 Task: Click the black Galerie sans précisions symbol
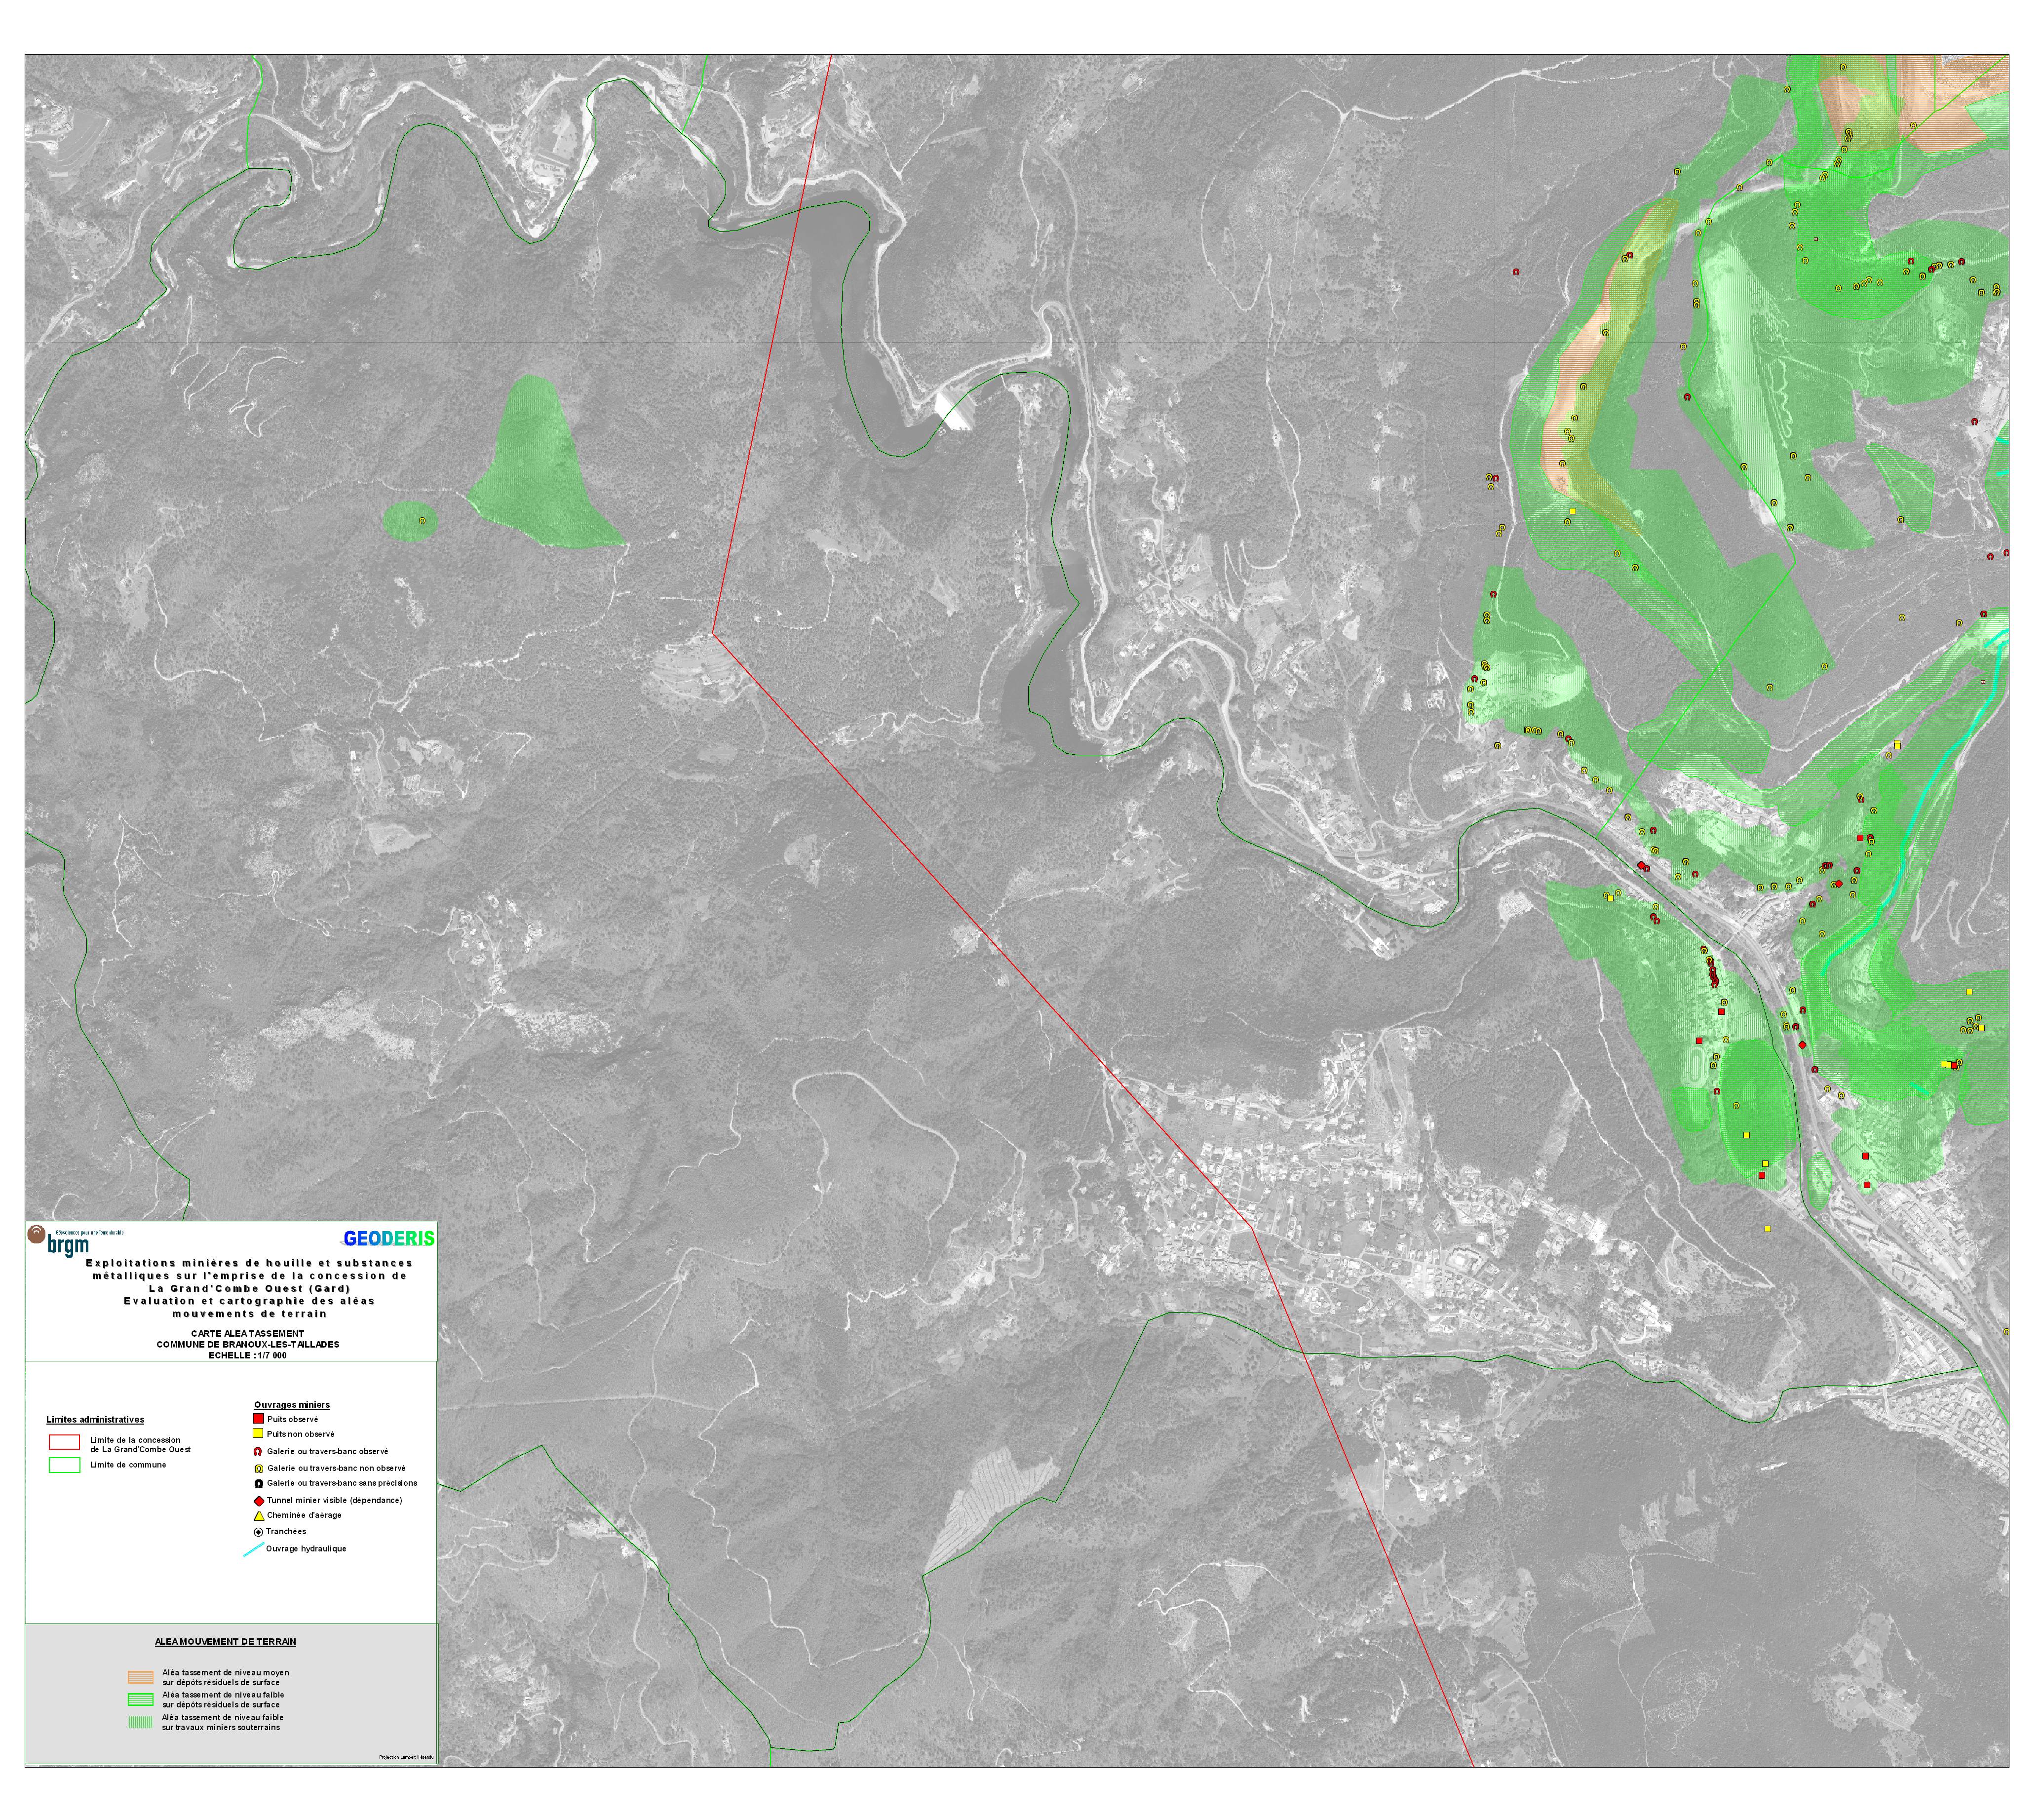pos(258,1484)
